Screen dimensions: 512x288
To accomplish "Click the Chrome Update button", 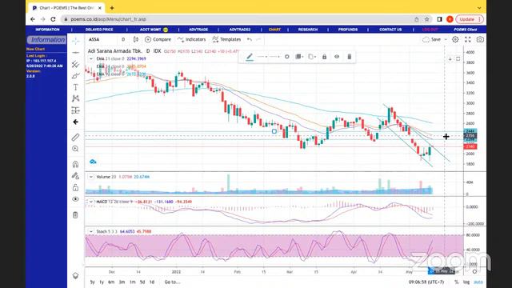I will click(470, 19).
